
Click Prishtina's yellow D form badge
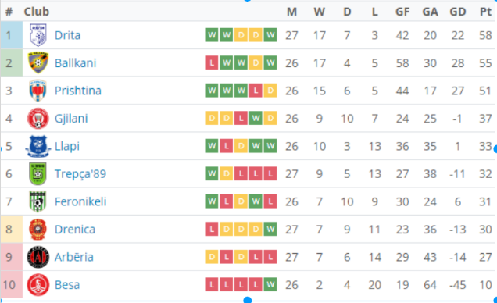270,91
